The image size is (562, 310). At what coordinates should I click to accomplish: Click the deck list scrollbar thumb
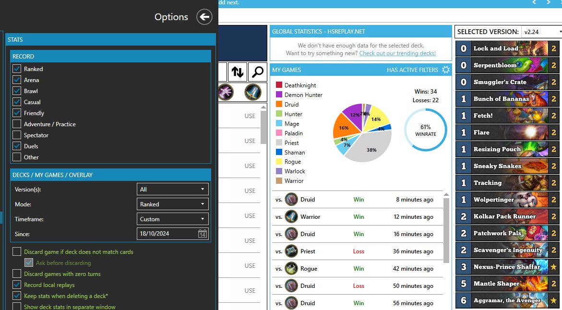coord(263,127)
